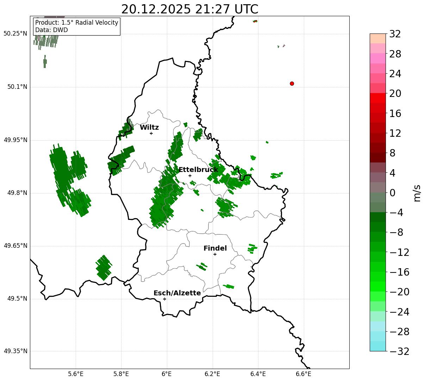The image size is (425, 381).
Task: Click the Product: 1.5° Radial Velocity text
Action: coord(77,23)
